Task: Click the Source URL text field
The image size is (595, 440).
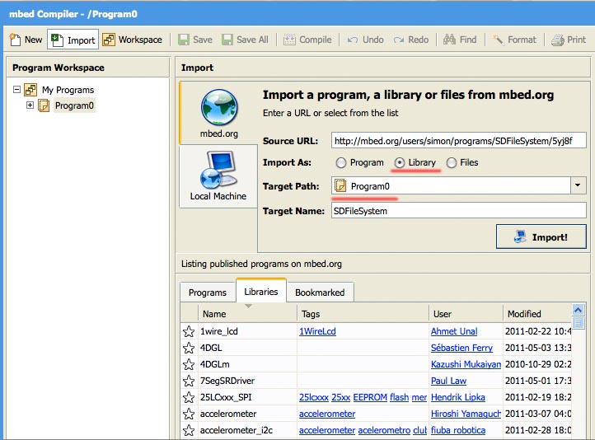Action: coord(458,140)
